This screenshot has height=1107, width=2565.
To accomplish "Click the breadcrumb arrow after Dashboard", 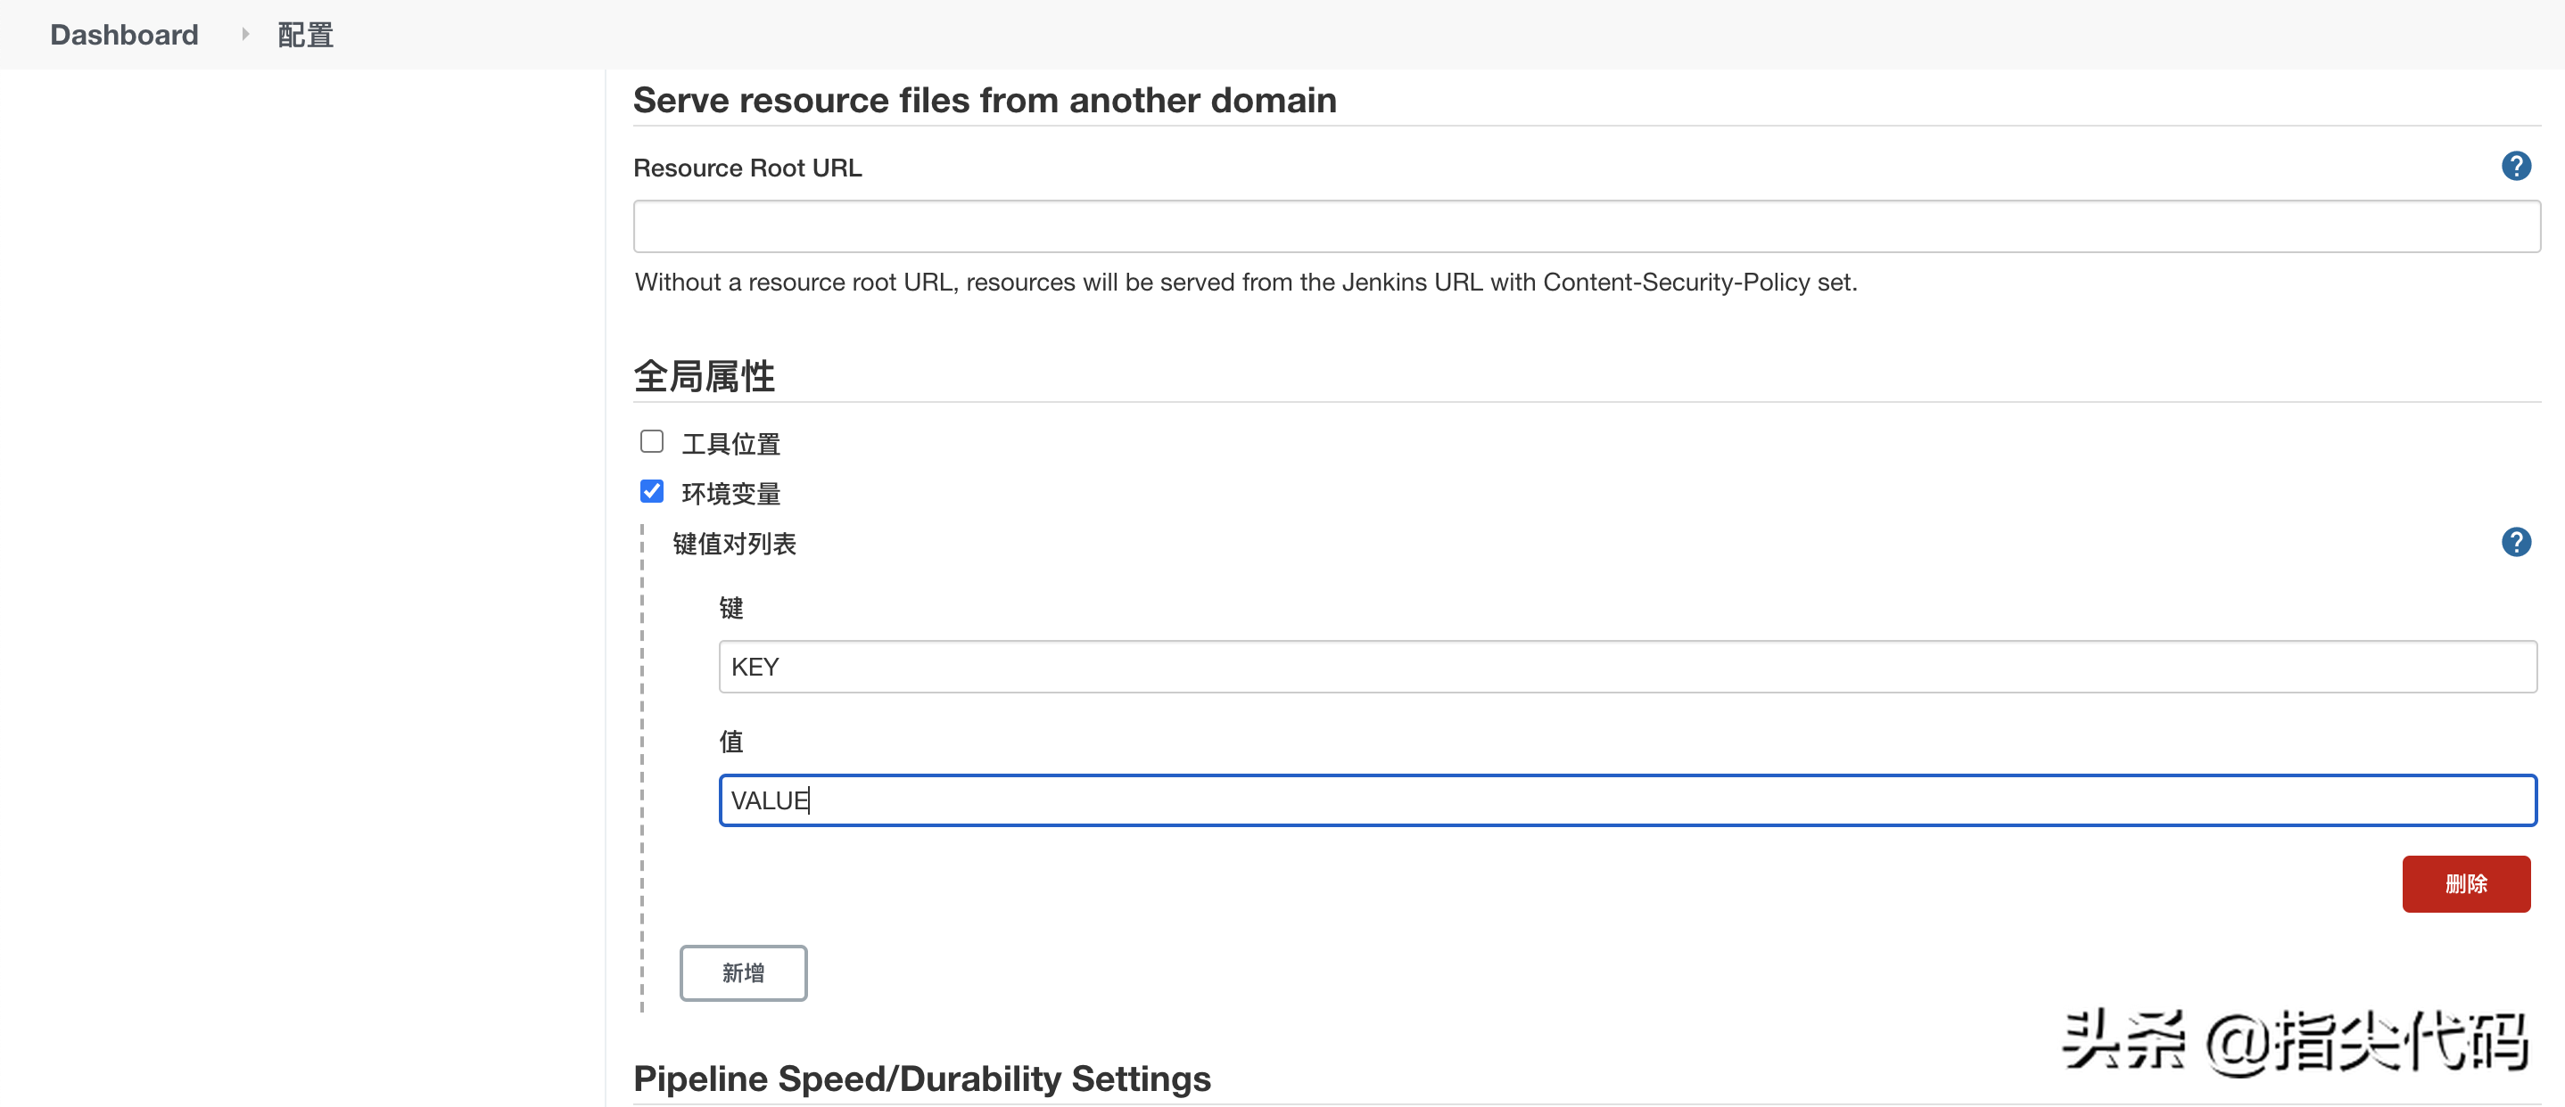I will pos(245,35).
